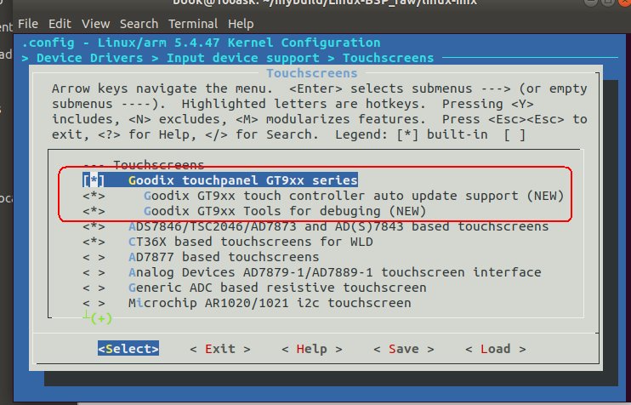The image size is (631, 405).
Task: Open the View menu
Action: [95, 24]
